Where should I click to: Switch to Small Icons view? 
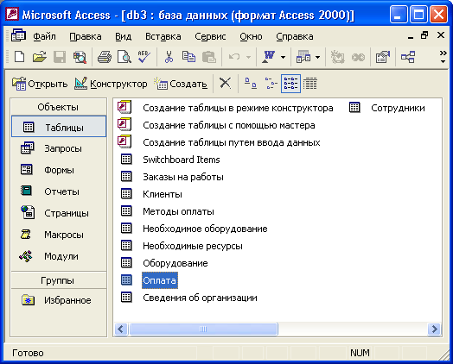[271, 84]
